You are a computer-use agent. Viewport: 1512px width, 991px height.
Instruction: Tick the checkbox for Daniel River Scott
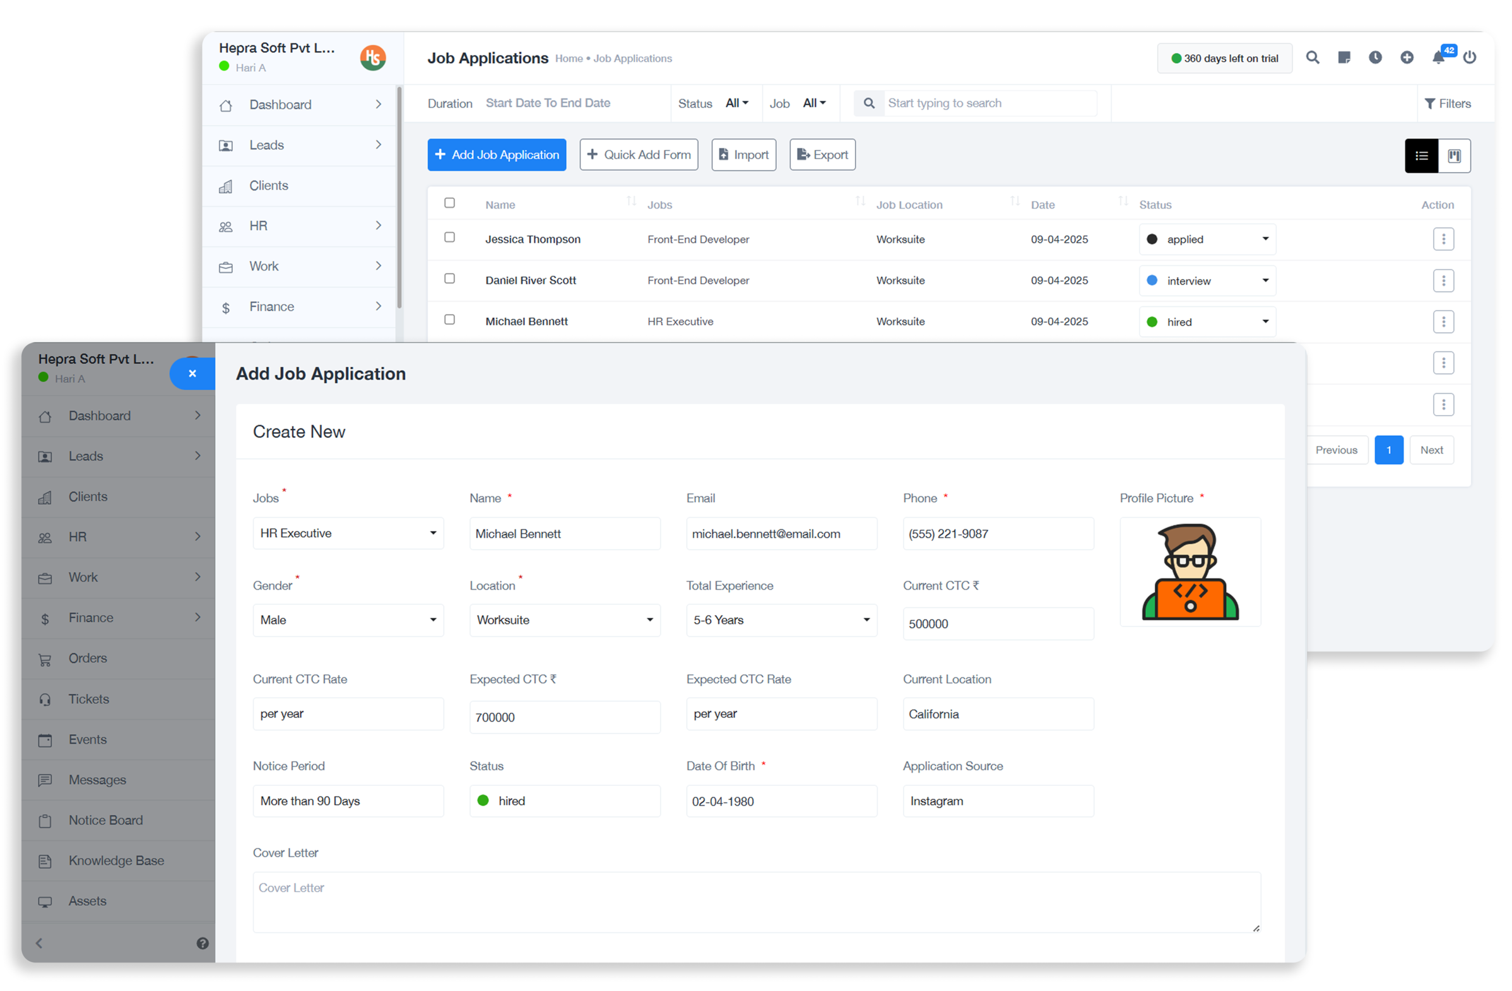pos(450,279)
